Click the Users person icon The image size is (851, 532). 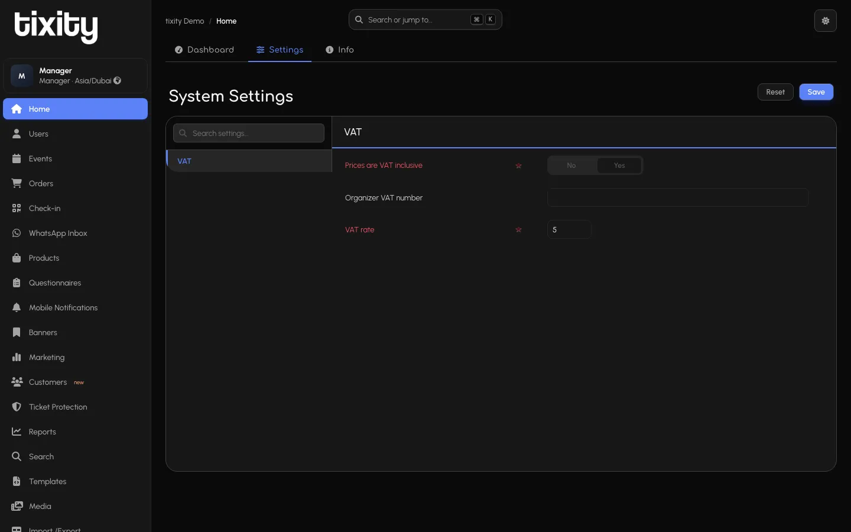(17, 134)
